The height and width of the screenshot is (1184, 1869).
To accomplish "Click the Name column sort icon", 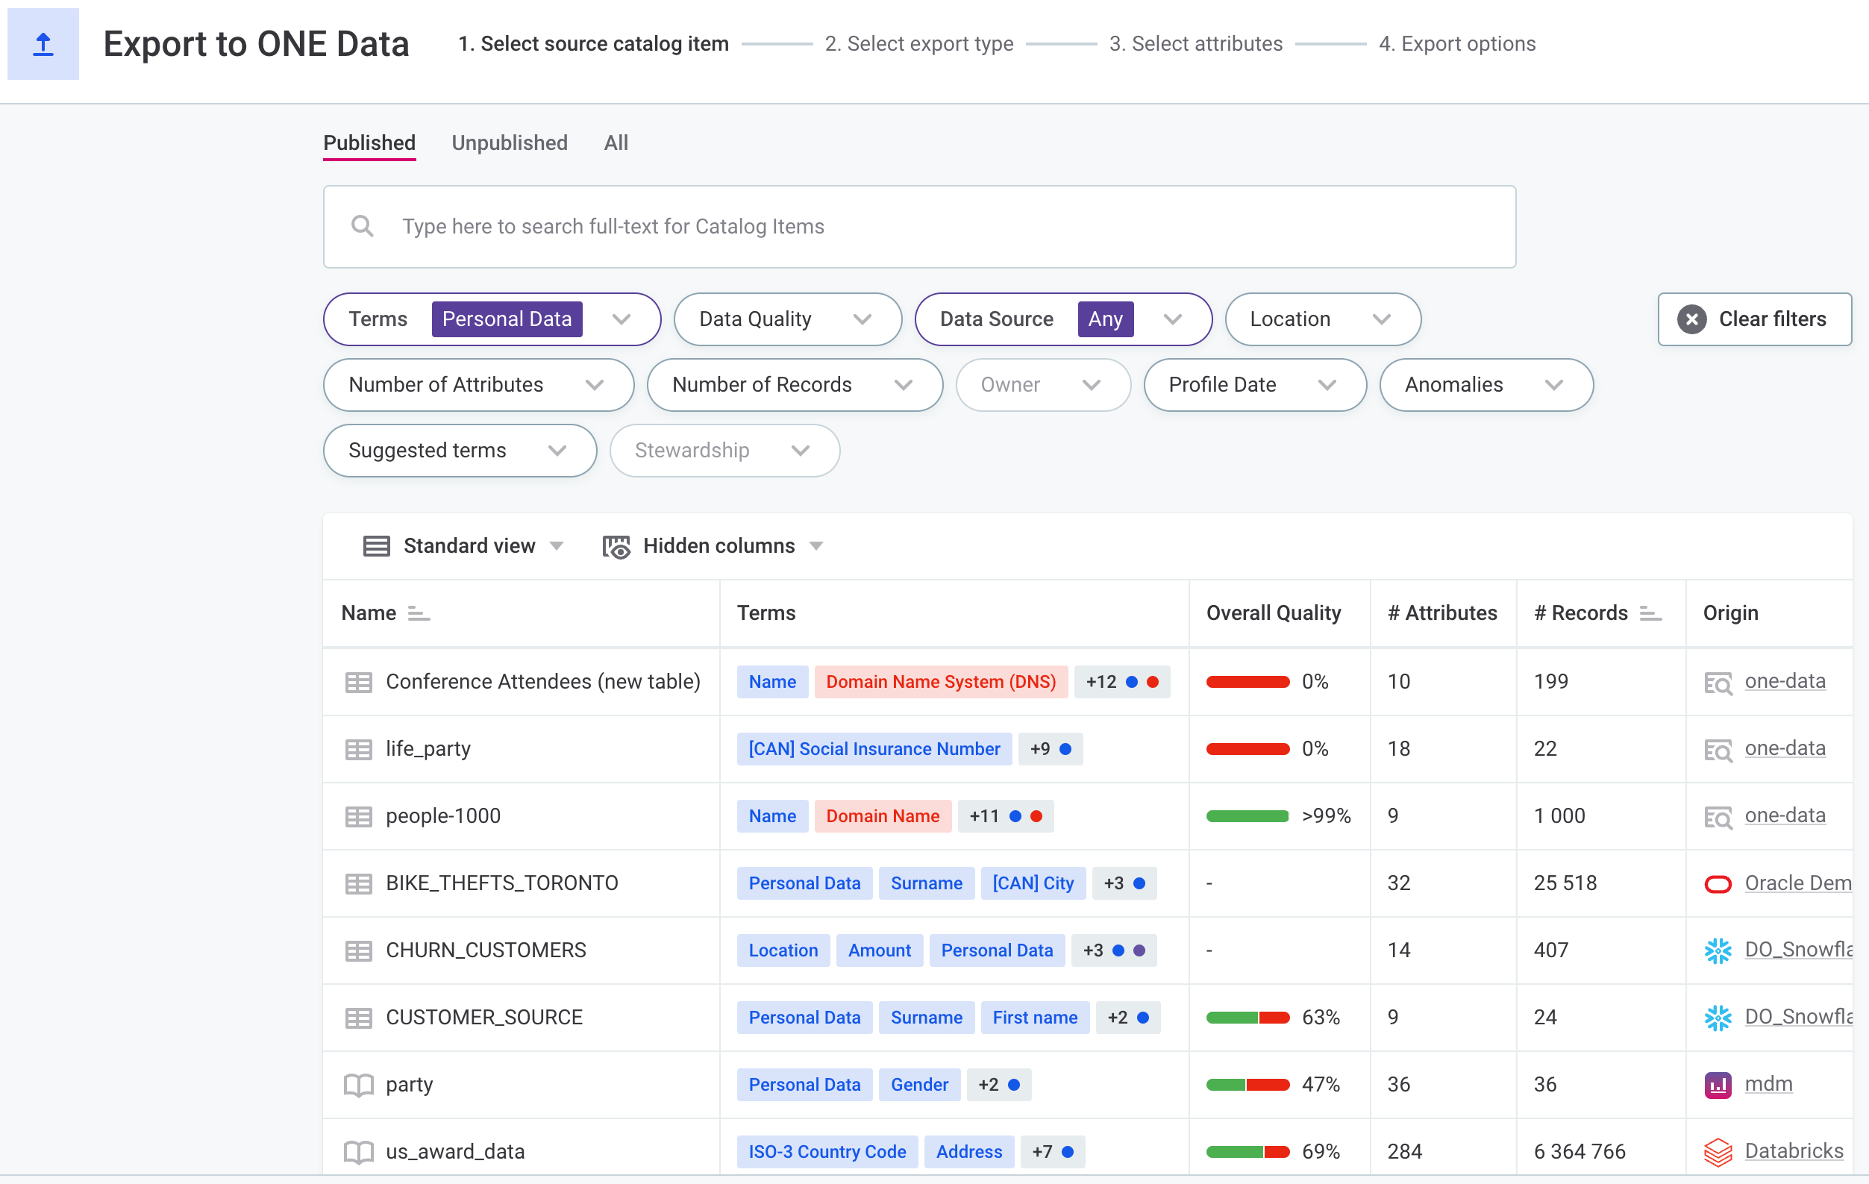I will [419, 614].
